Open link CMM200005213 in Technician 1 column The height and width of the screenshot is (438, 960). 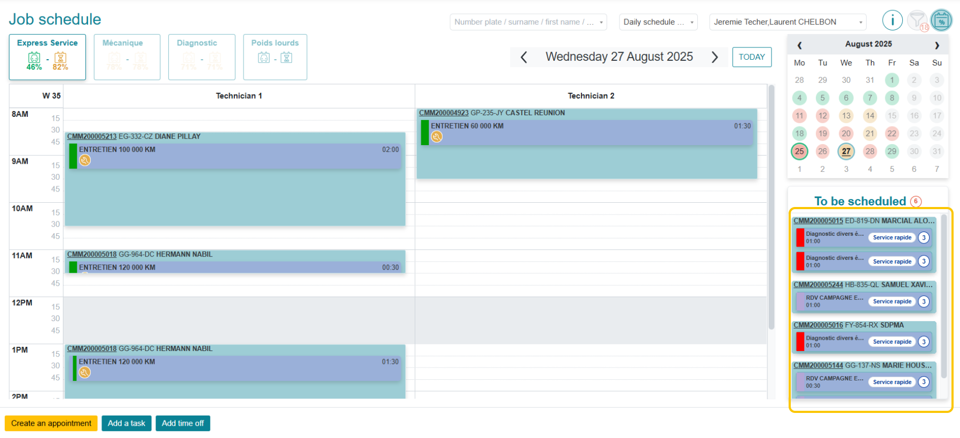point(92,137)
